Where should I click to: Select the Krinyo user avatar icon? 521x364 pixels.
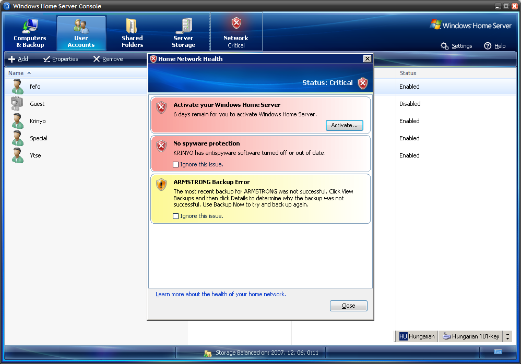click(x=17, y=121)
